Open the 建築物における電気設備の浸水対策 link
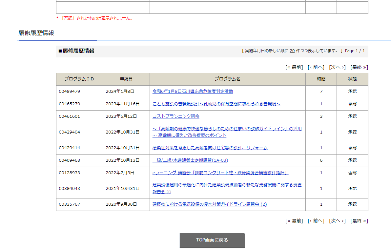 tap(210, 204)
